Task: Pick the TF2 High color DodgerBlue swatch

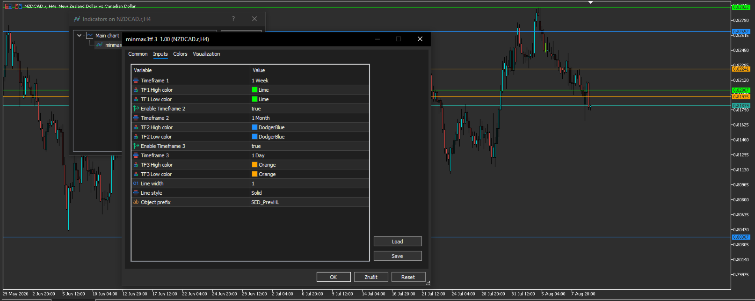Action: (254, 127)
